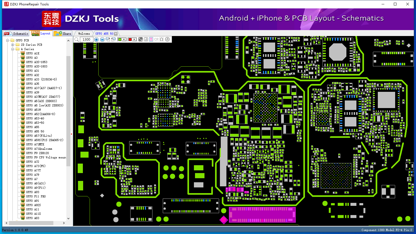Click the Component:1300 status bar text

373,230
